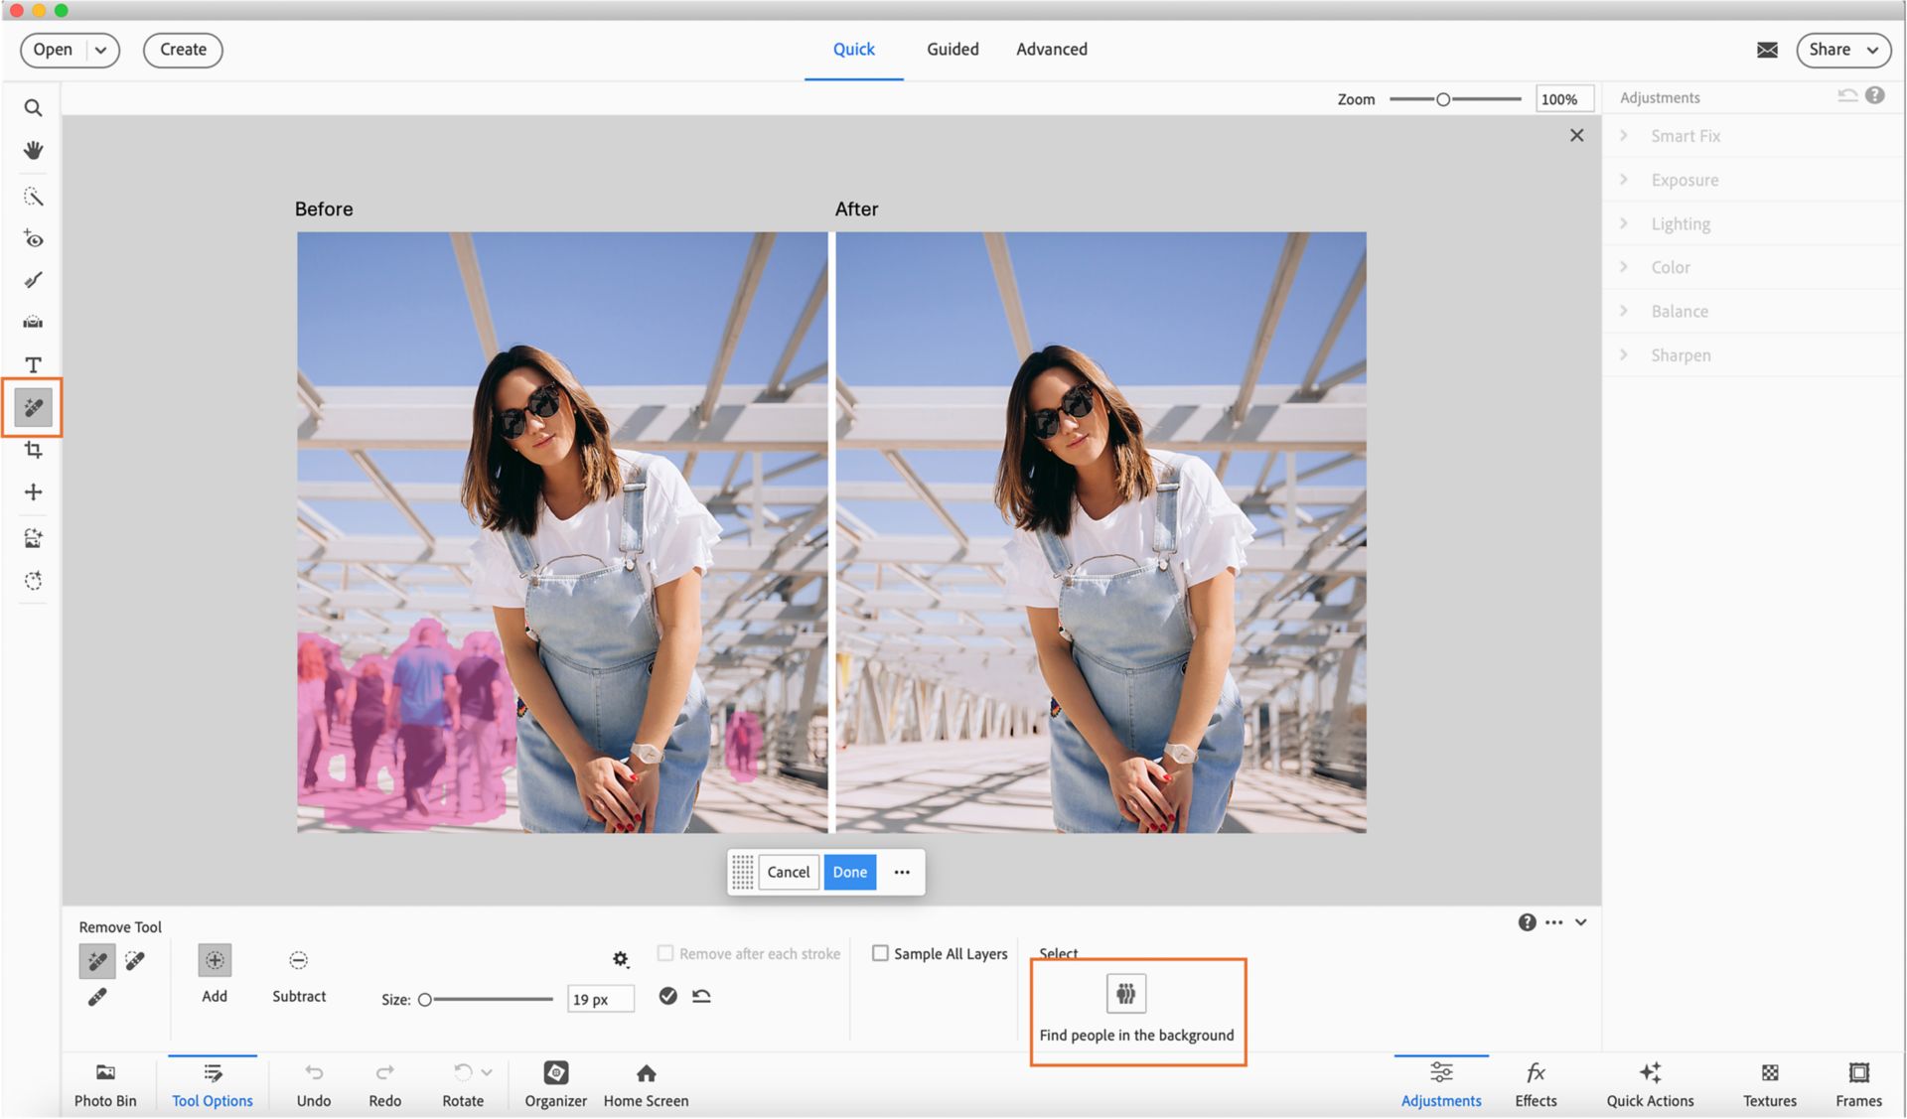Select the Crop tool
This screenshot has height=1119, width=1907.
[33, 449]
